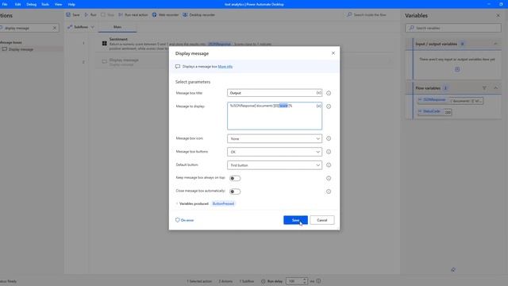Viewport: 508px width, 286px height.
Task: Open the View menu
Action: click(x=58, y=5)
